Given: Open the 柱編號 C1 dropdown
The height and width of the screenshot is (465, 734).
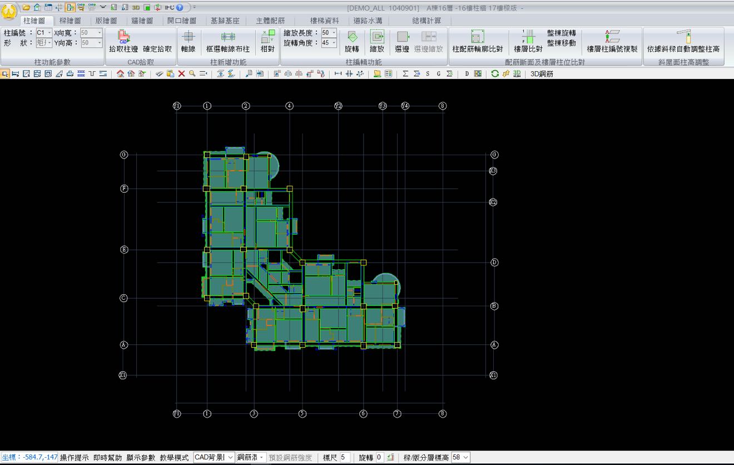Looking at the screenshot, I should (x=49, y=33).
